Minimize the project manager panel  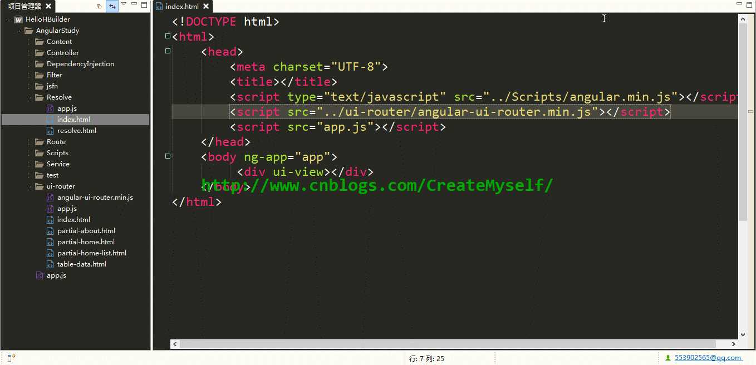(134, 4)
